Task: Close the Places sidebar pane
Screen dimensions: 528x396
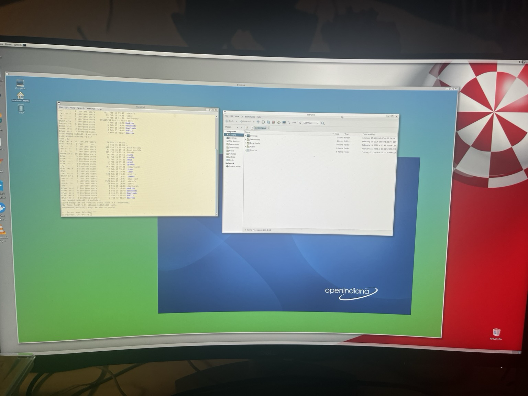Action: (x=241, y=127)
